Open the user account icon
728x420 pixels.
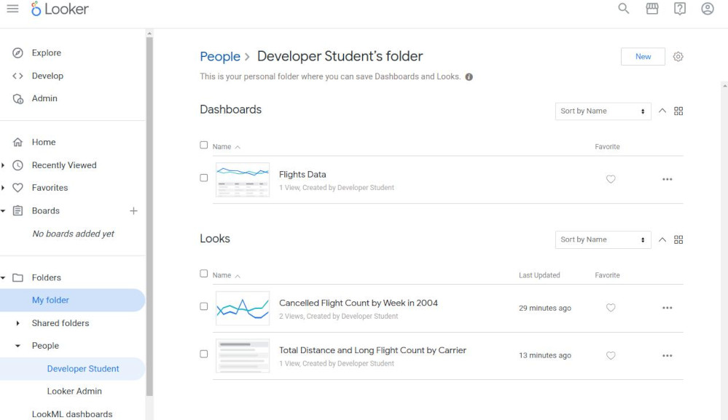pos(708,8)
